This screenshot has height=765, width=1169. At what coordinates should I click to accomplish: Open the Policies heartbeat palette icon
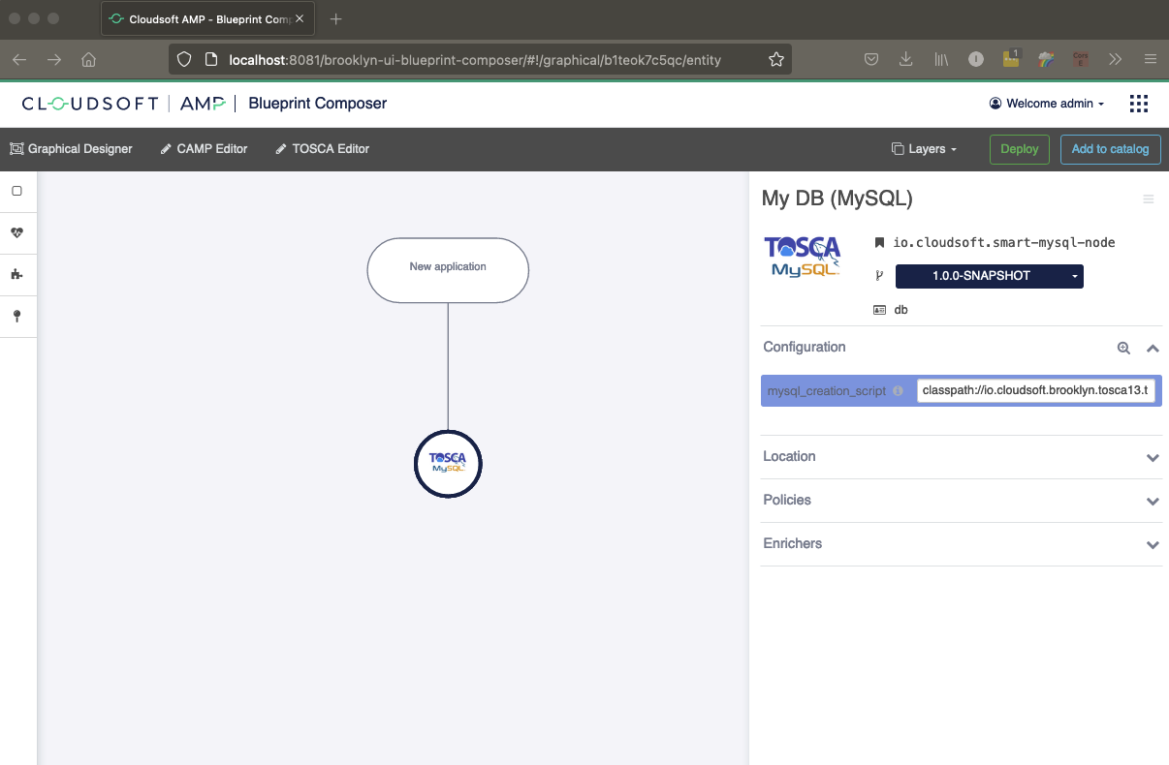[x=16, y=232]
